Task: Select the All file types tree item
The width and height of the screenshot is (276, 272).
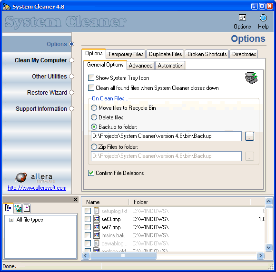Action: click(30, 220)
